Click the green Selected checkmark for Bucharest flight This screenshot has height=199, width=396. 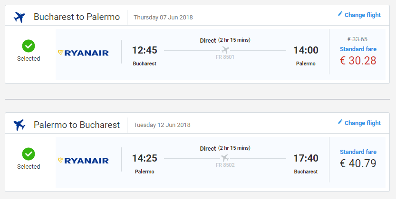pyautogui.click(x=29, y=46)
